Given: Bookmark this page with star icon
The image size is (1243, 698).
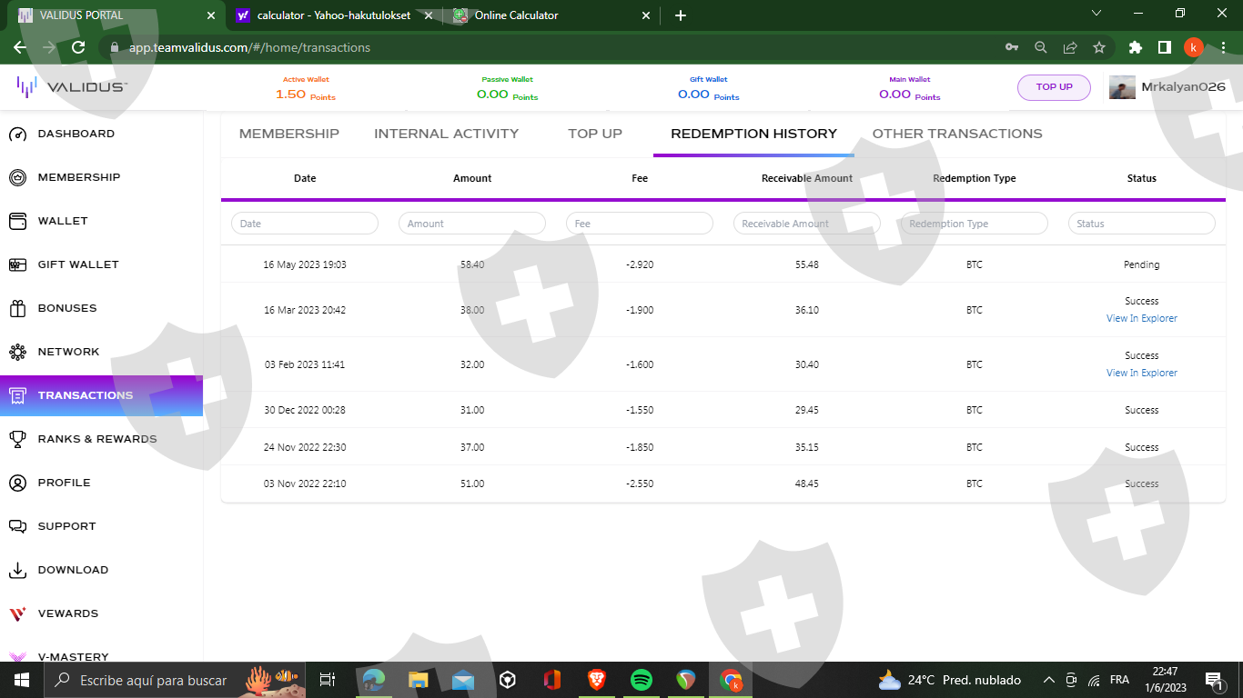Looking at the screenshot, I should tap(1099, 47).
